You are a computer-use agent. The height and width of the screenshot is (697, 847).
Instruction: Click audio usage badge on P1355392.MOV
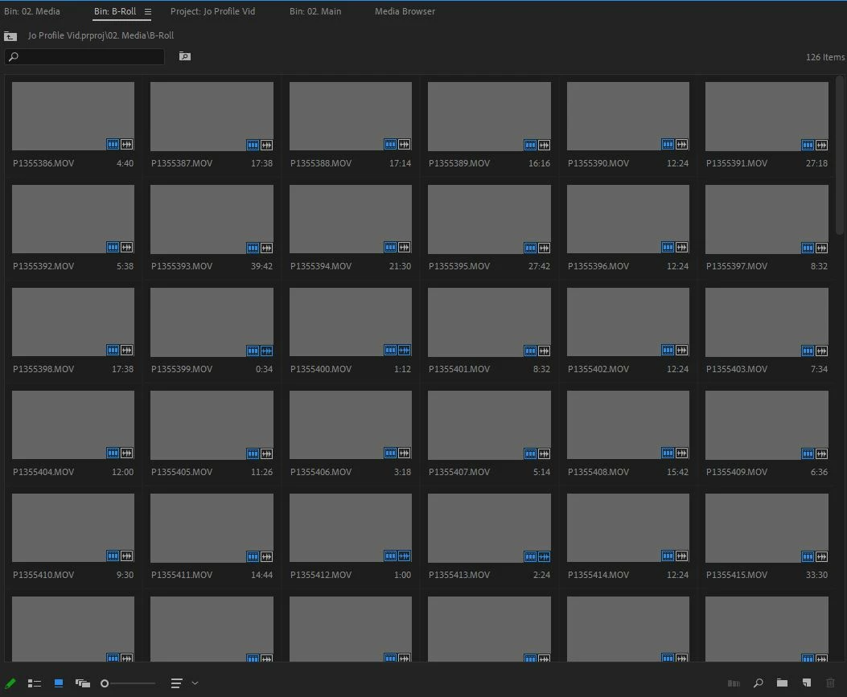coord(126,248)
